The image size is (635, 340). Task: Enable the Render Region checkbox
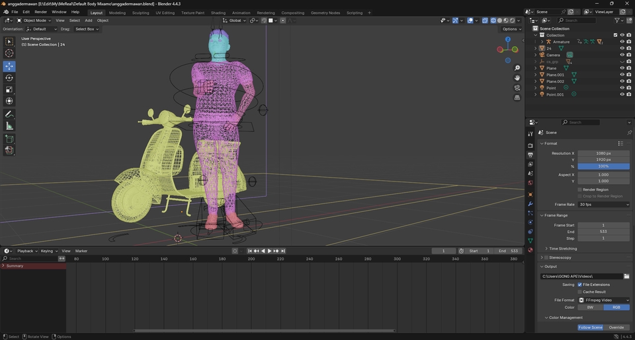point(580,189)
